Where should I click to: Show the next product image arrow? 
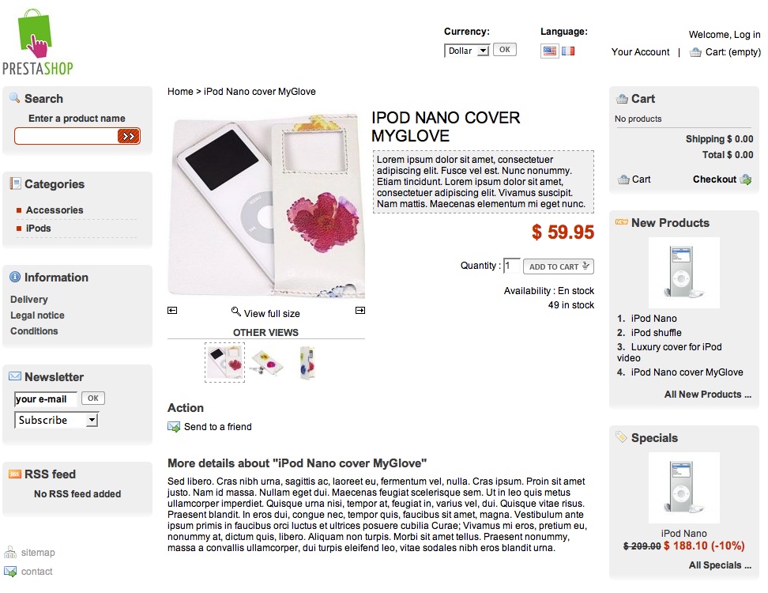pyautogui.click(x=360, y=310)
